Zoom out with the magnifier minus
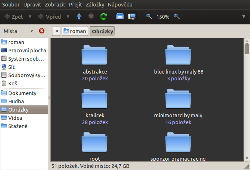This screenshot has width=250, height=170. point(149,16)
